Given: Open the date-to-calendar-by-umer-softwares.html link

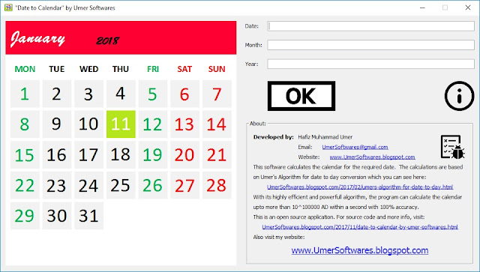Looking at the screenshot, I should (360, 227).
